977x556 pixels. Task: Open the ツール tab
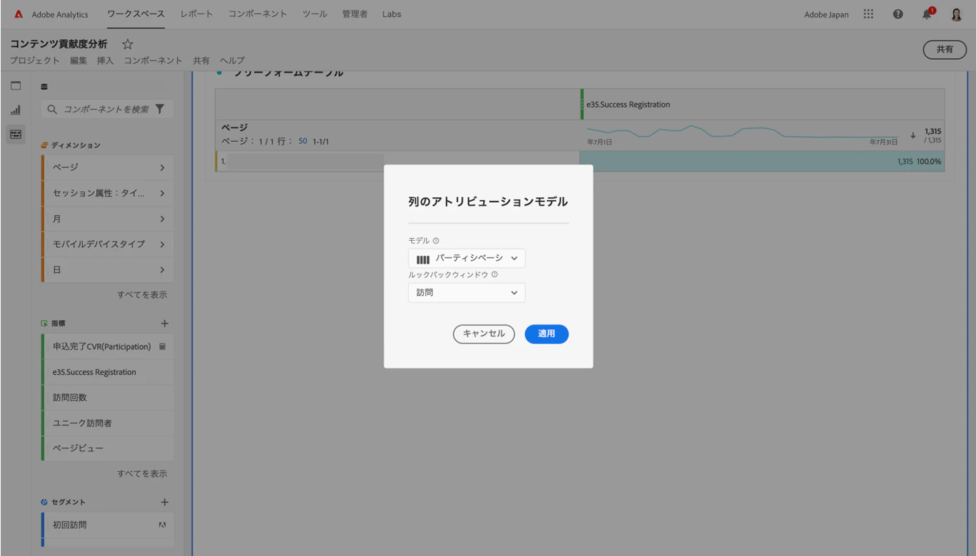point(314,14)
